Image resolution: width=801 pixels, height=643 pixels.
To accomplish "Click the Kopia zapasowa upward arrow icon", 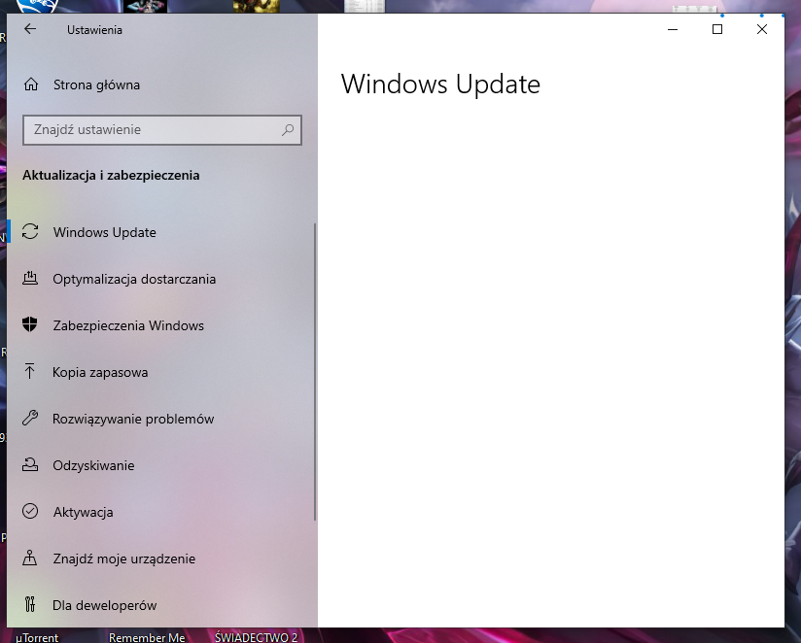I will coord(31,372).
